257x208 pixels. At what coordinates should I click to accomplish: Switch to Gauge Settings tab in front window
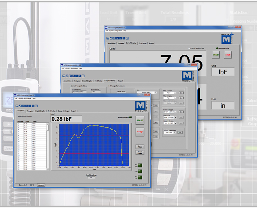pos(63,111)
